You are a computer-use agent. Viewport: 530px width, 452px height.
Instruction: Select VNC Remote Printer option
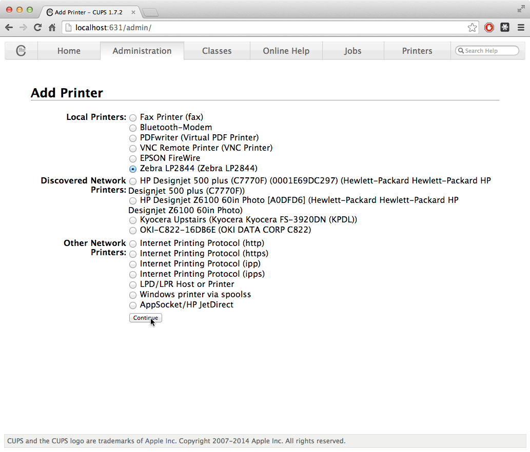(x=133, y=148)
